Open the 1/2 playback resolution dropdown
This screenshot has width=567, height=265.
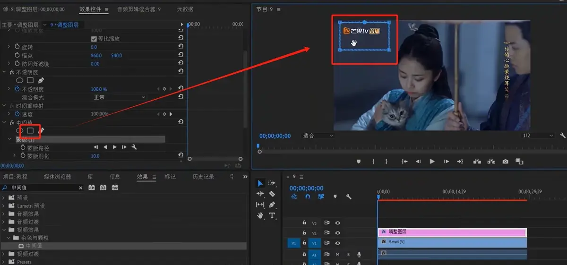point(538,136)
